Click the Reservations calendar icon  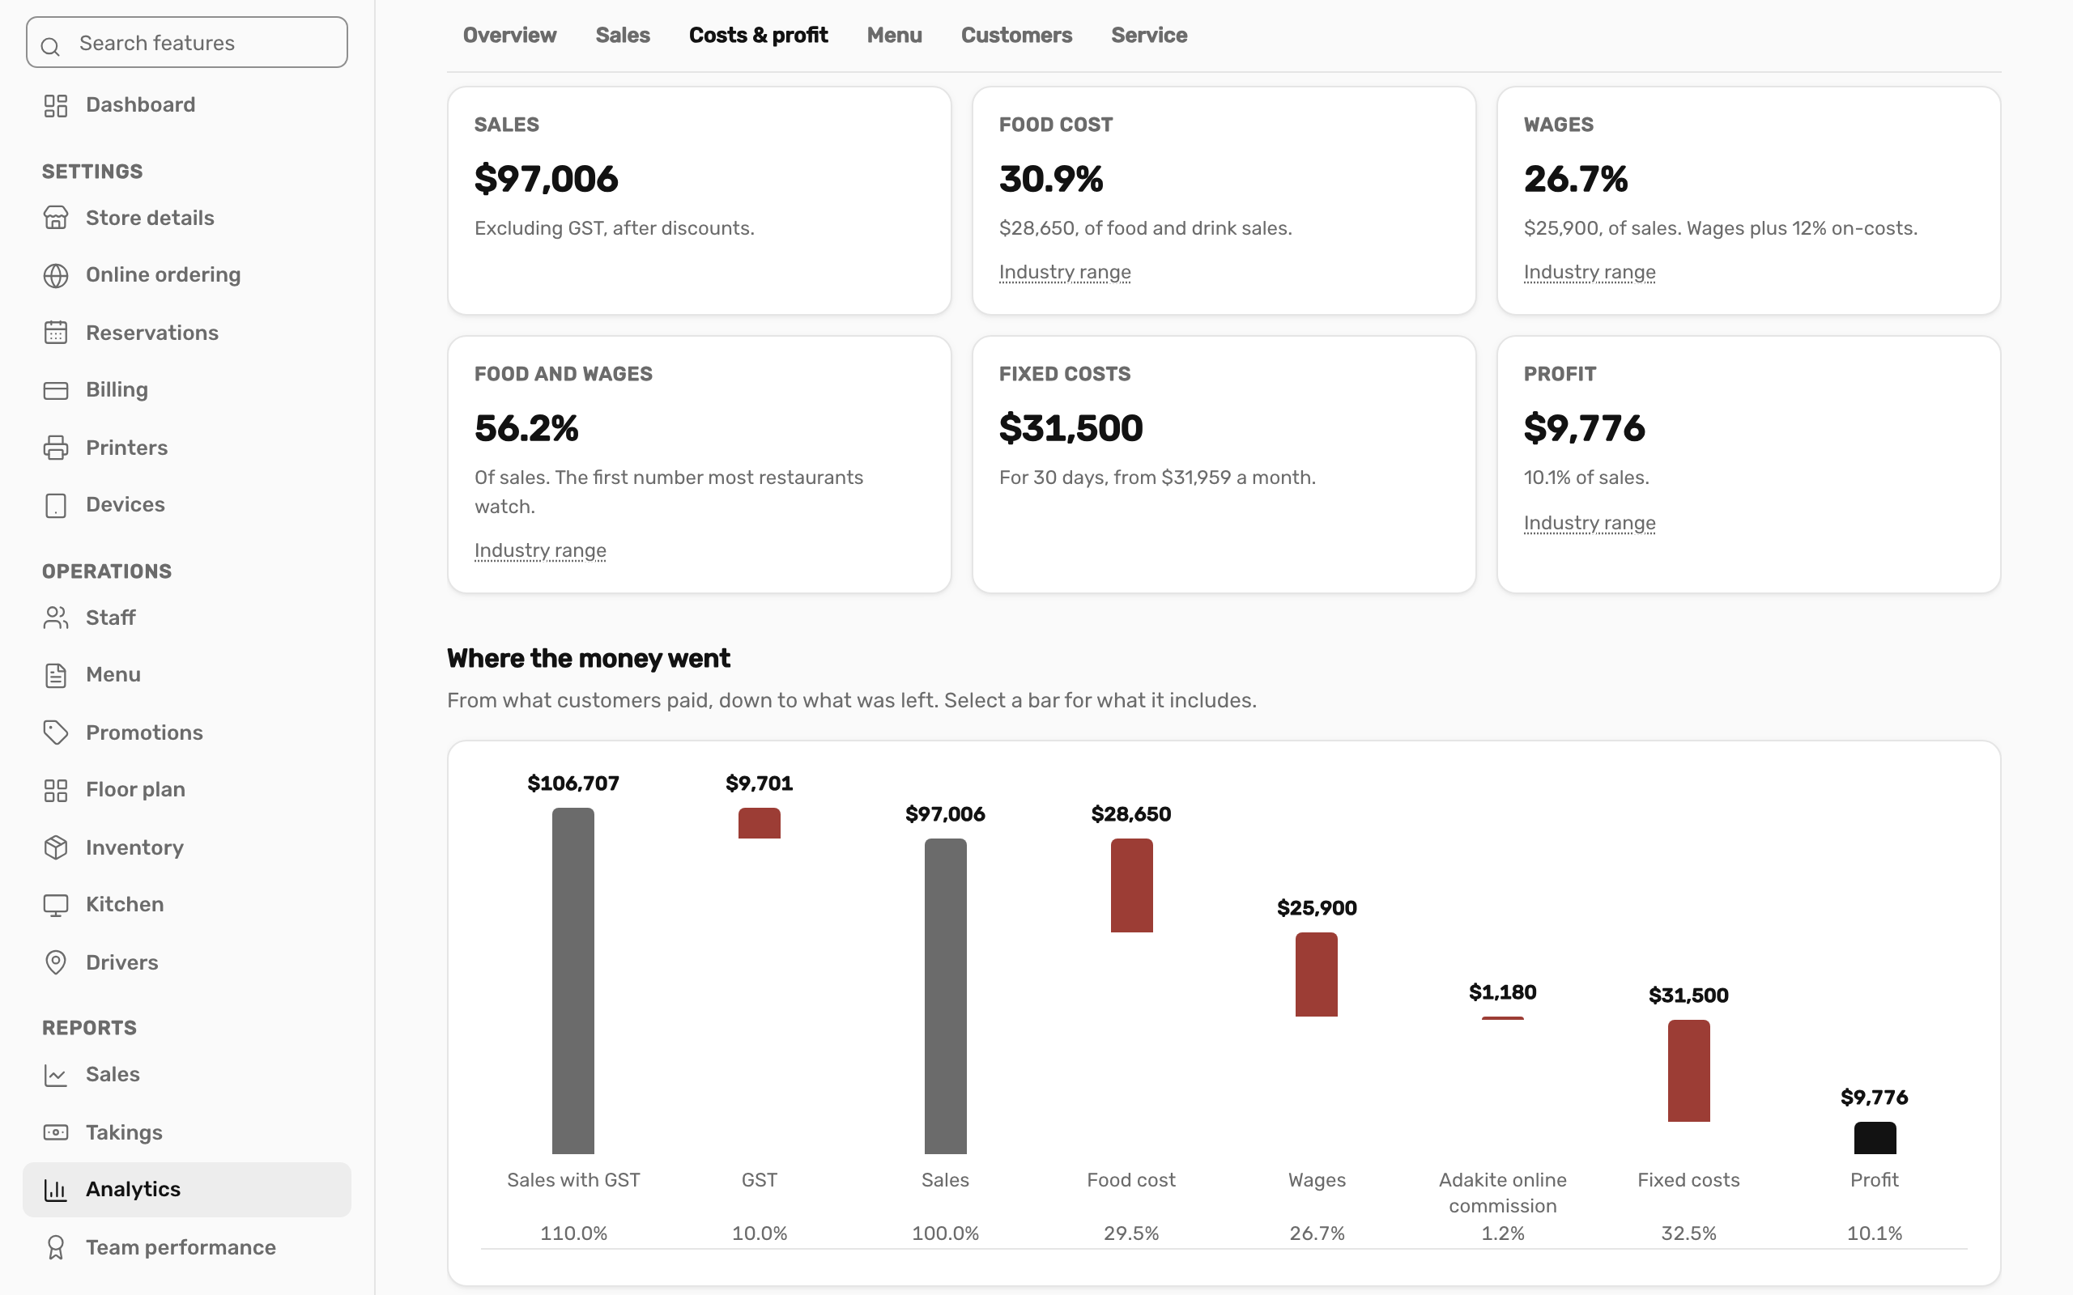(56, 333)
